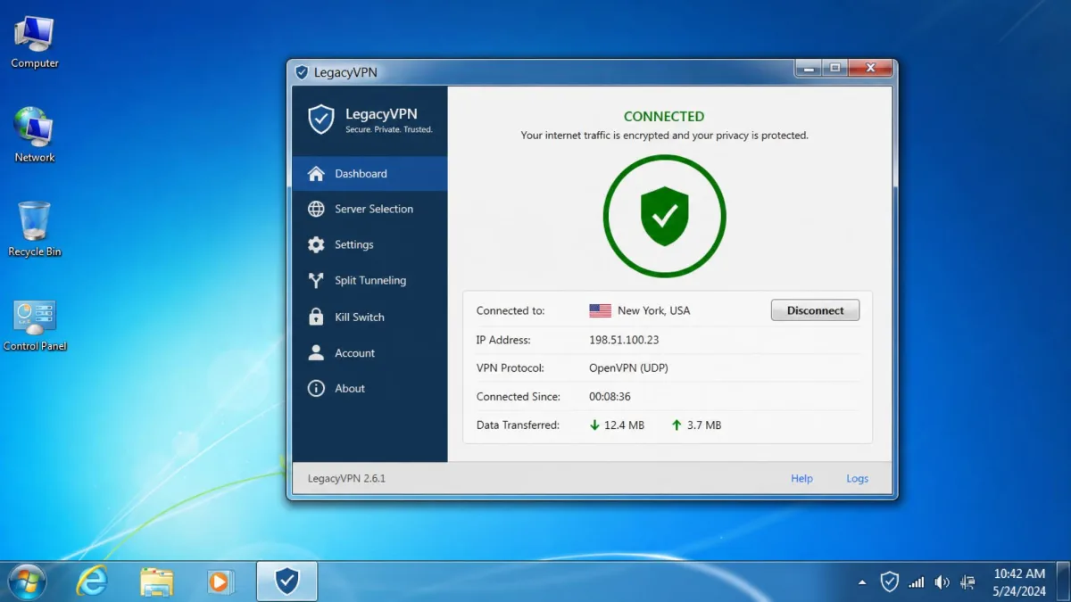The height and width of the screenshot is (602, 1071).
Task: Click the volume speaker tray icon
Action: point(942,582)
